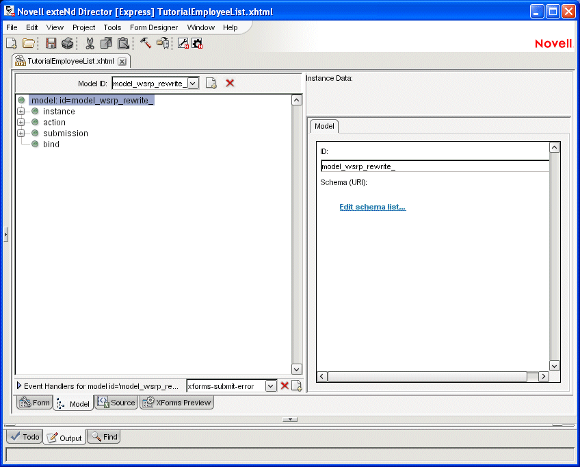Click the Edit schema list link

tap(373, 207)
